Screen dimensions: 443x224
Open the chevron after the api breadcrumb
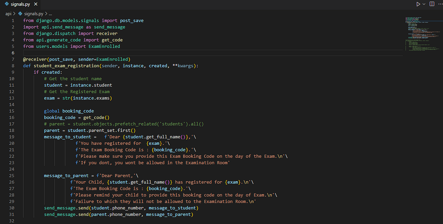[14, 13]
